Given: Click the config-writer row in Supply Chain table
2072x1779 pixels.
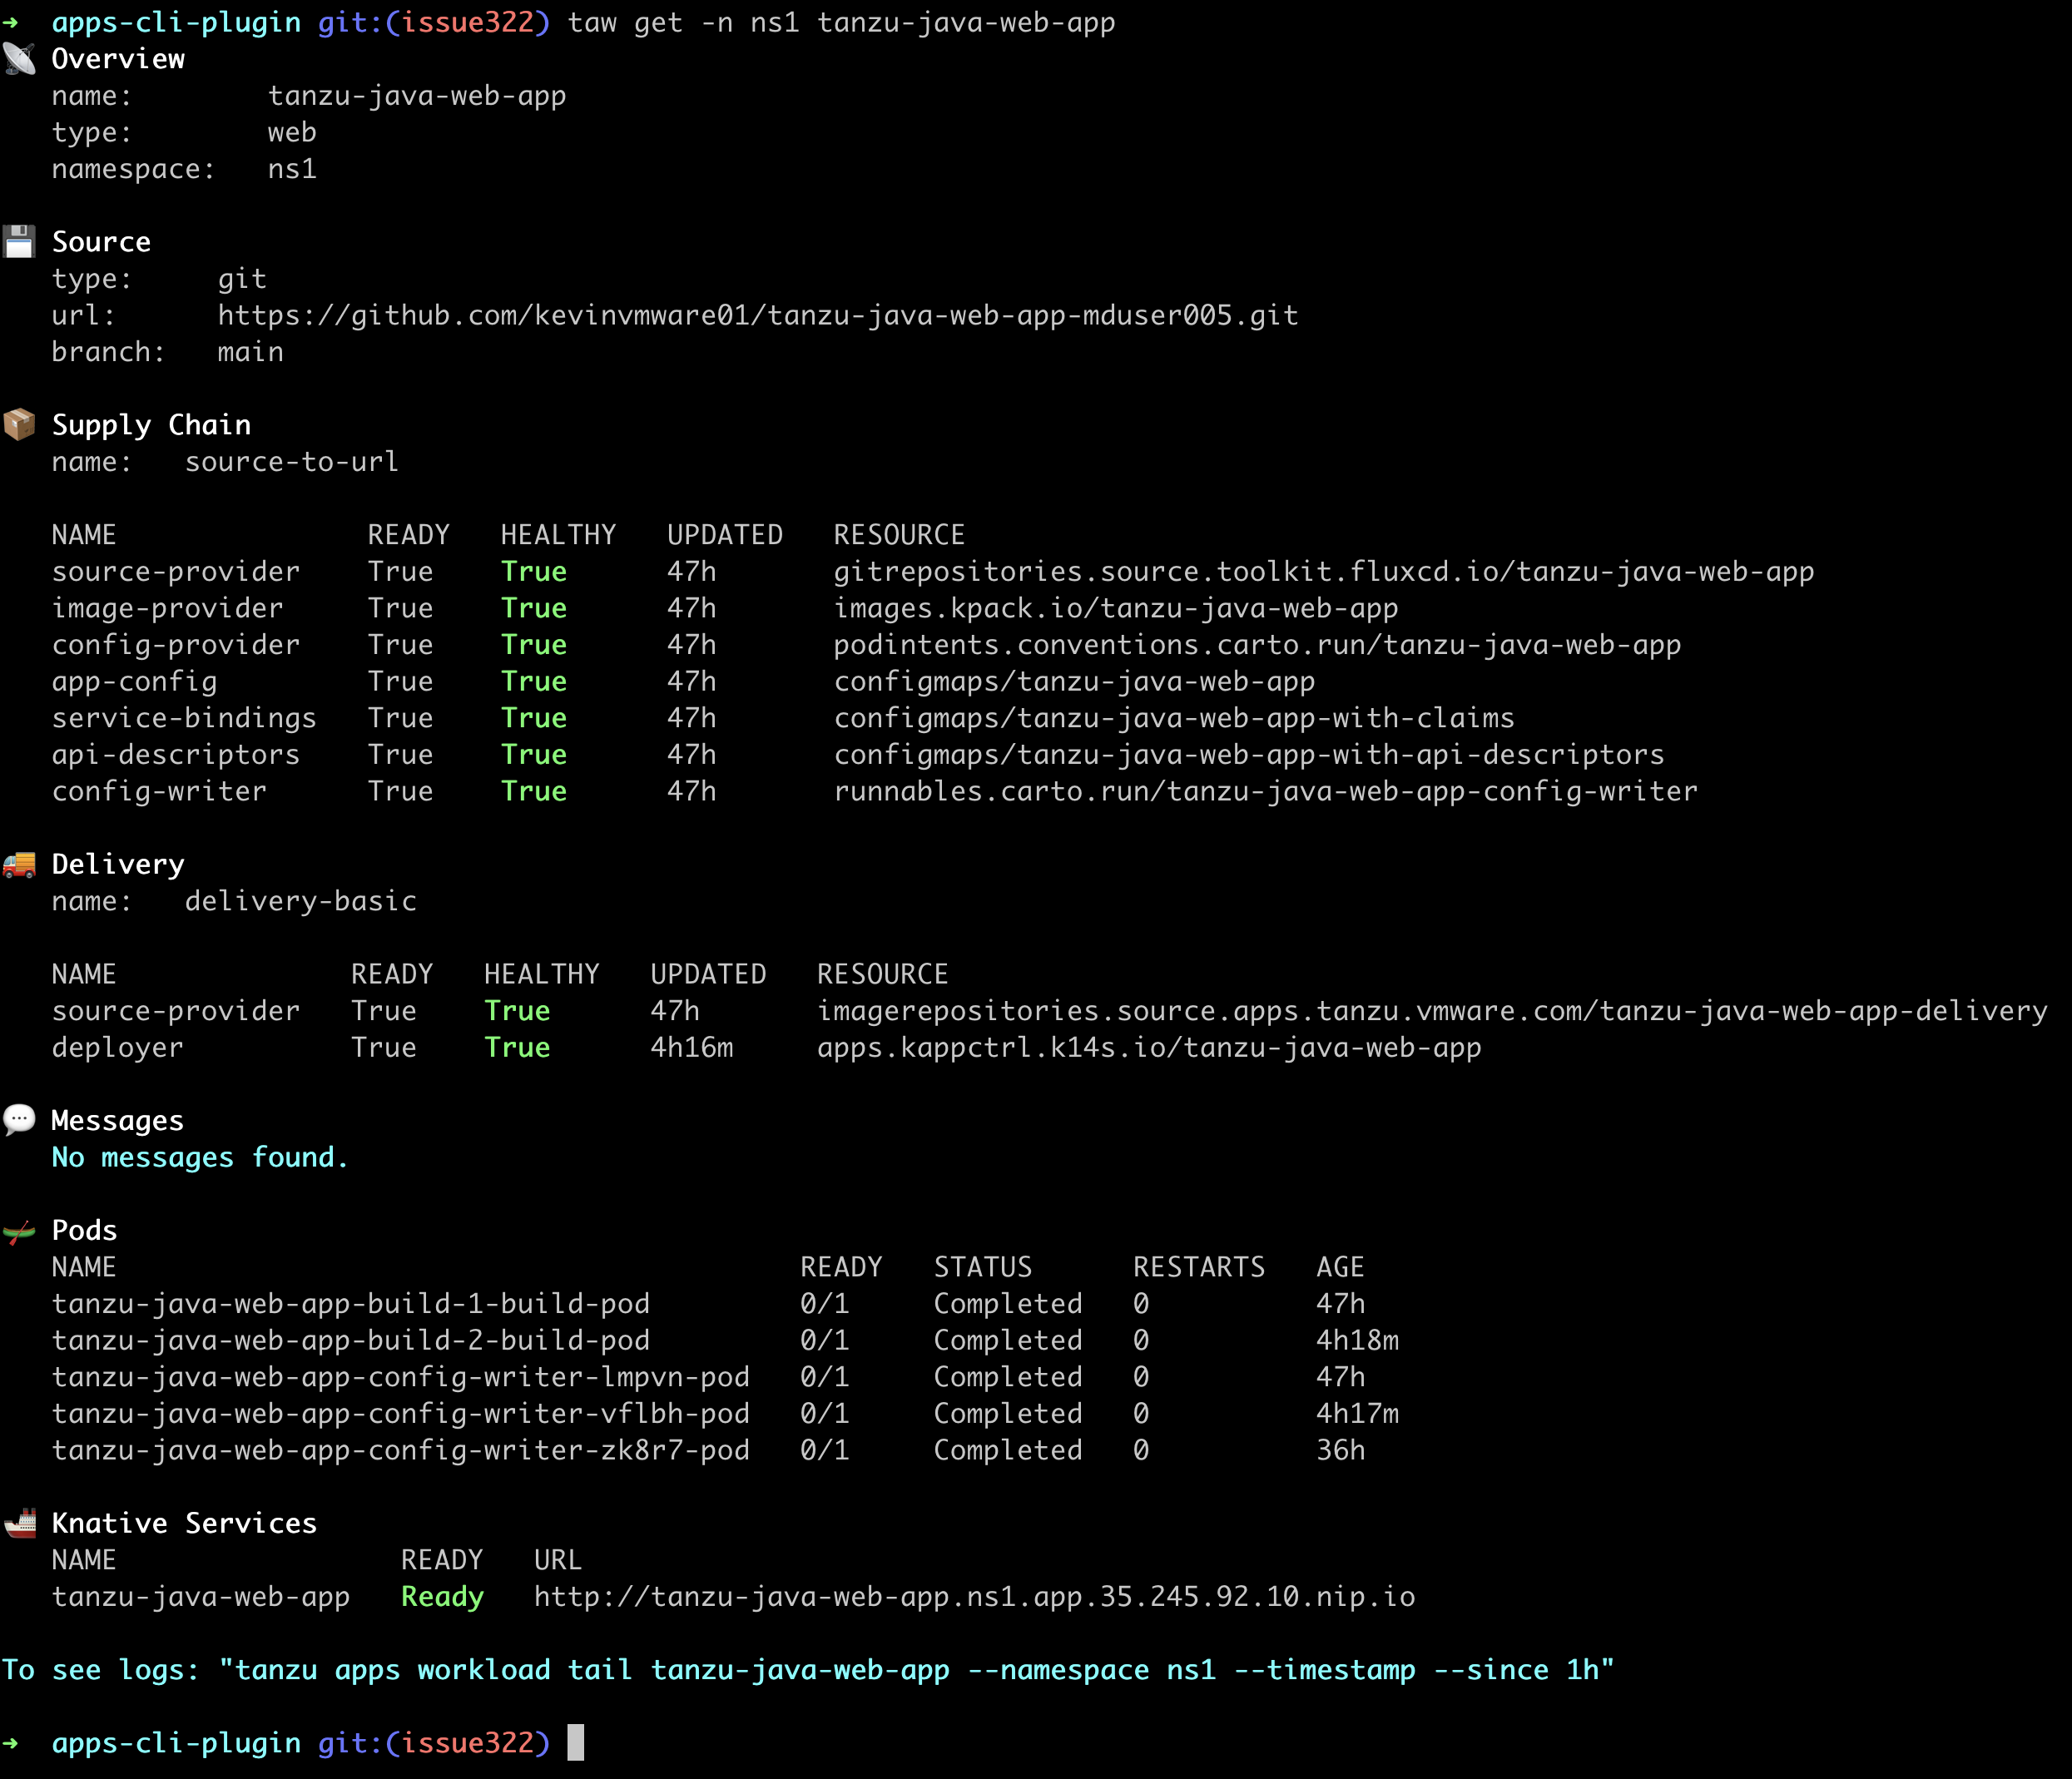Looking at the screenshot, I should (x=159, y=790).
